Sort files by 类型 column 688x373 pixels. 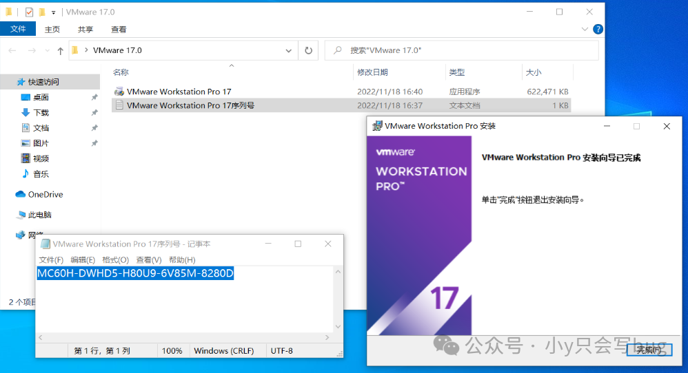(457, 72)
